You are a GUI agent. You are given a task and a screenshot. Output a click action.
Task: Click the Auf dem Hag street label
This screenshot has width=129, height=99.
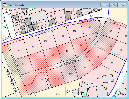pyautogui.click(x=69, y=63)
